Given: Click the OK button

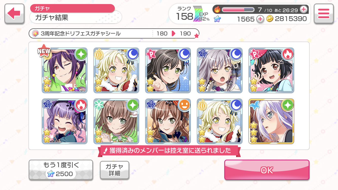Looking at the screenshot, I should pyautogui.click(x=267, y=170).
